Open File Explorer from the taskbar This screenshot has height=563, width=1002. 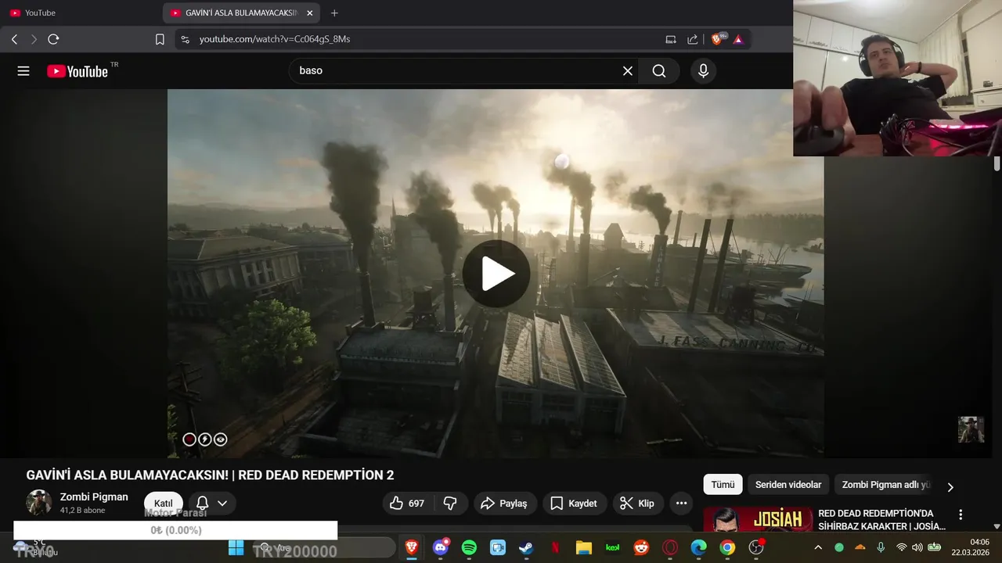[x=584, y=547]
